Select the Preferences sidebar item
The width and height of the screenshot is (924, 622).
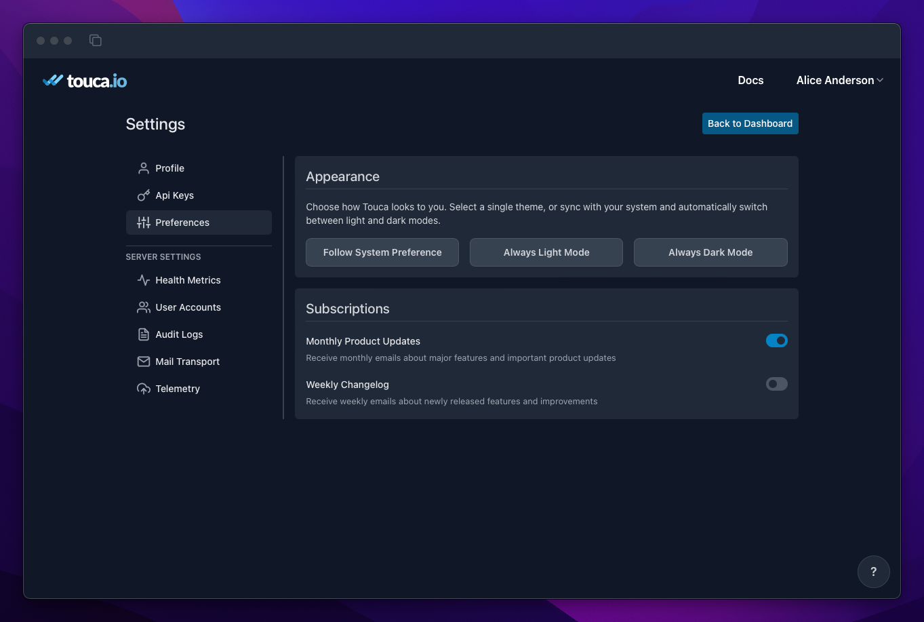pyautogui.click(x=199, y=222)
